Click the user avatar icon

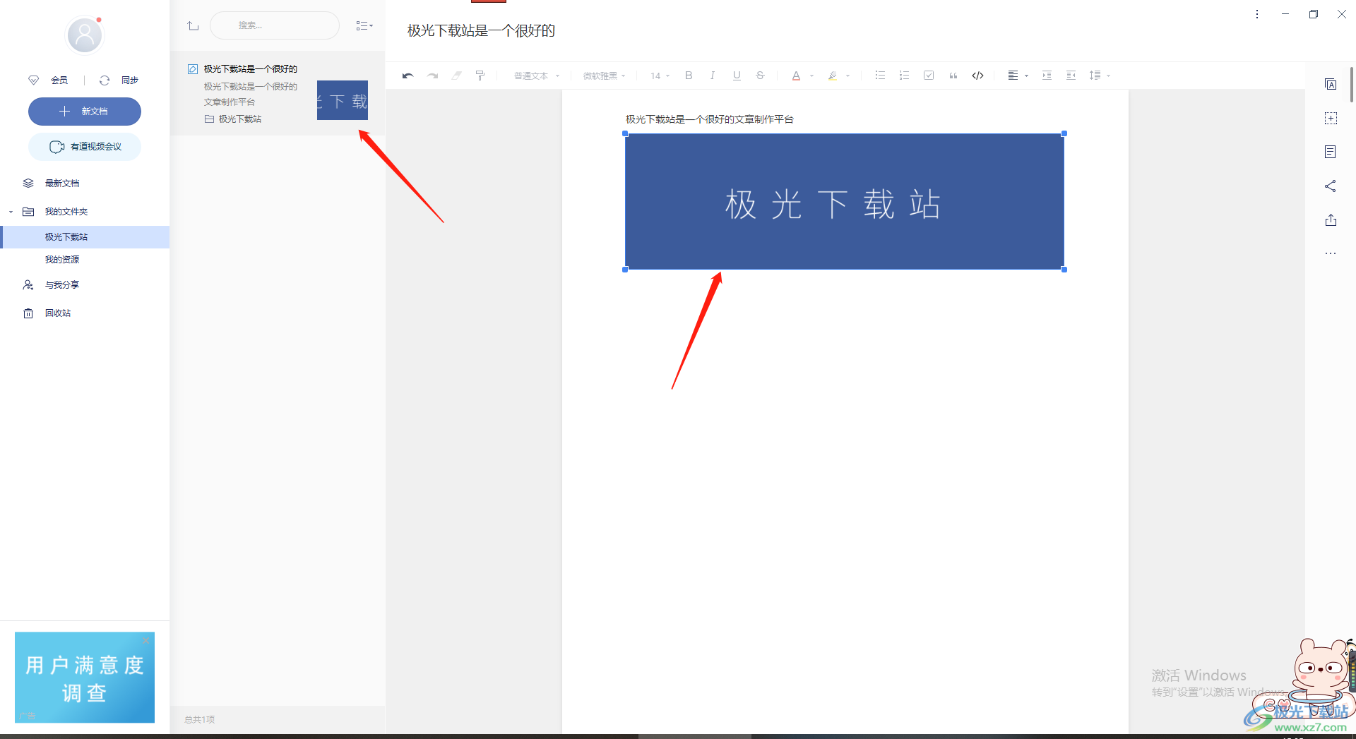85,35
